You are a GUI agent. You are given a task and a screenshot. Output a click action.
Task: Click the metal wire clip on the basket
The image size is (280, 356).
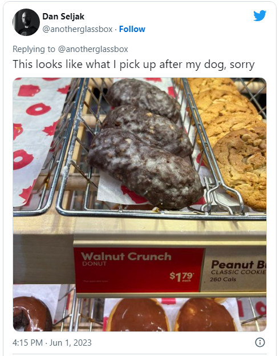[x=221, y=195]
